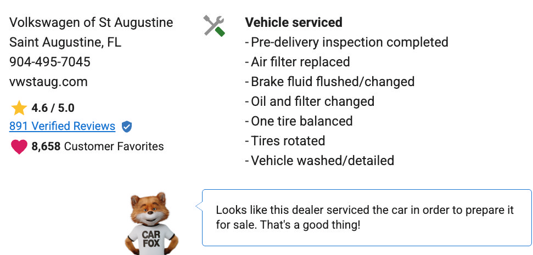This screenshot has height=255, width=533.
Task: Click the wrench and screwdriver service icon
Action: point(214,26)
